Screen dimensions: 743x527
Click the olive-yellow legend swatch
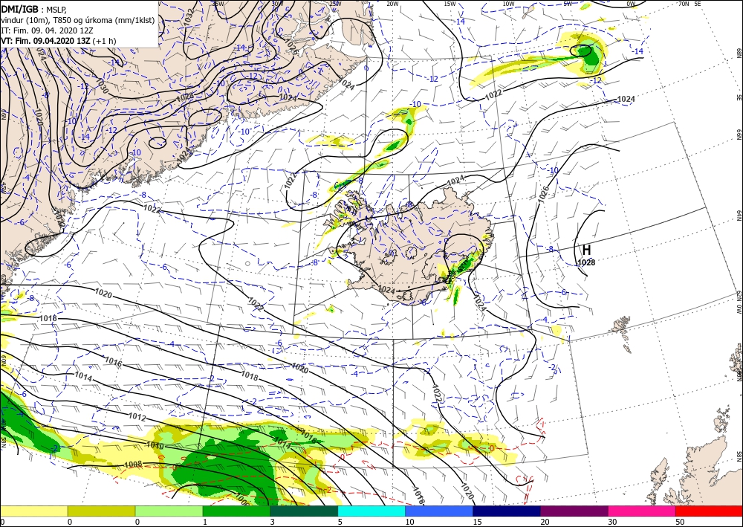coord(101,511)
